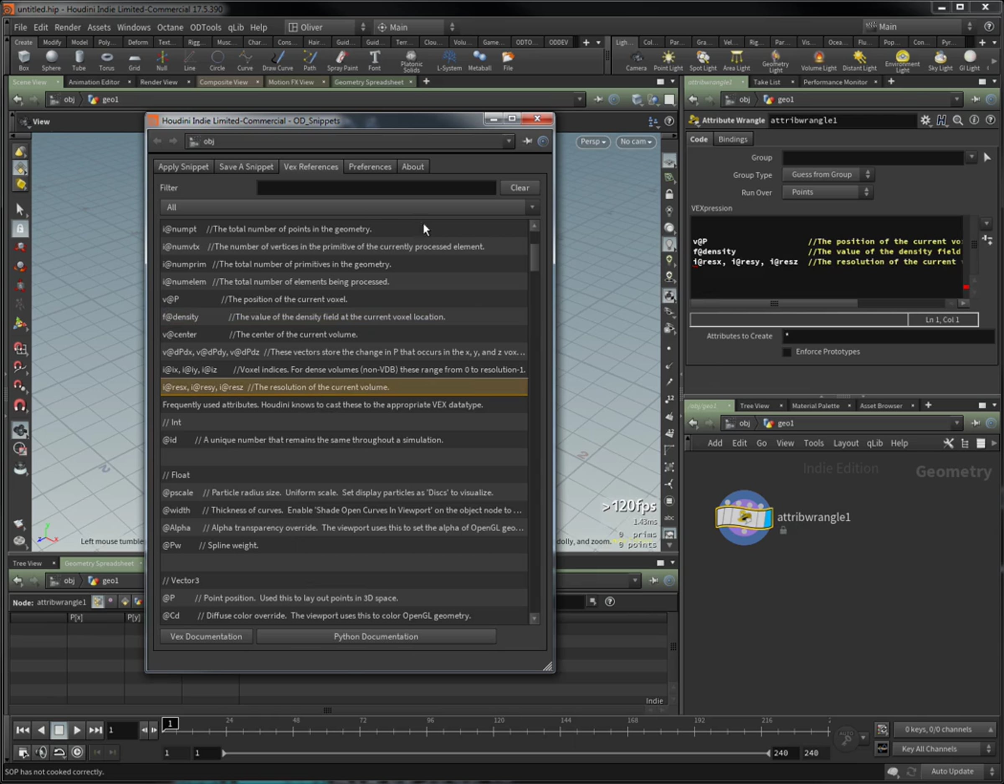Click the play forward button
The image size is (1004, 784).
(x=77, y=730)
